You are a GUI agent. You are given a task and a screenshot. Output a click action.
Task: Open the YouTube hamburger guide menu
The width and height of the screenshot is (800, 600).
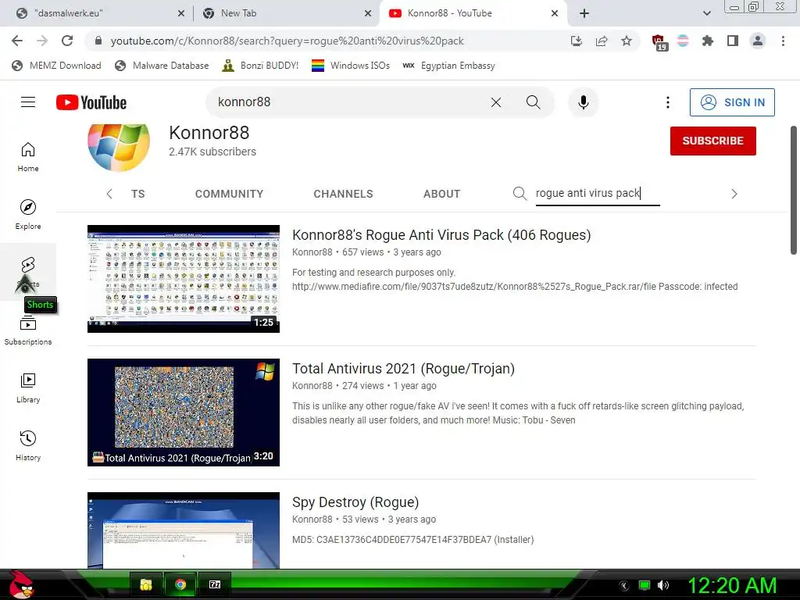[x=28, y=102]
